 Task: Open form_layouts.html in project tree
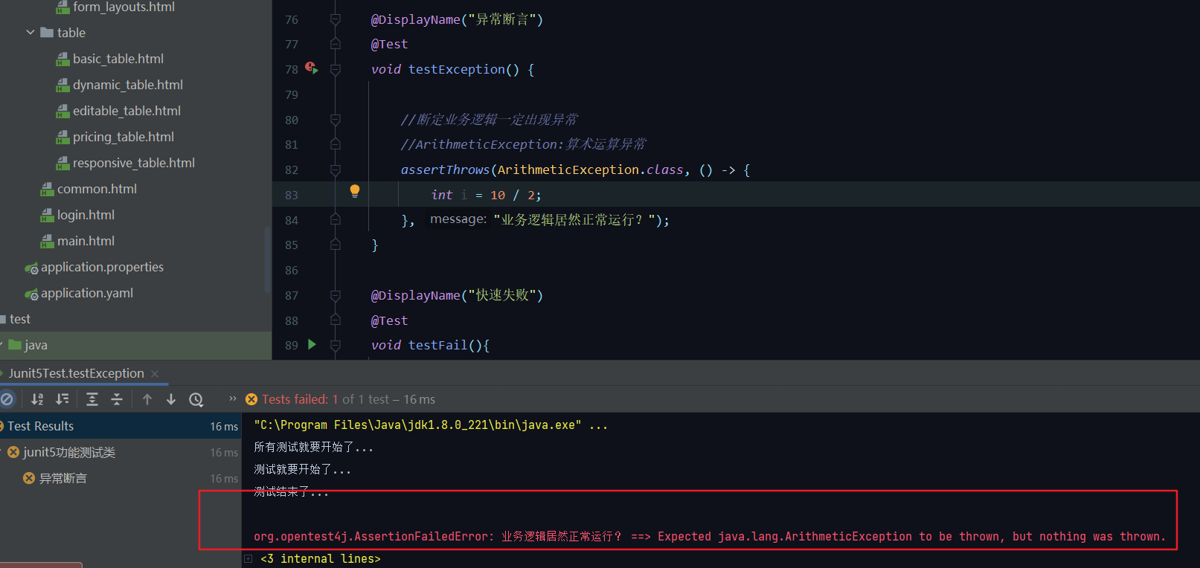[123, 7]
